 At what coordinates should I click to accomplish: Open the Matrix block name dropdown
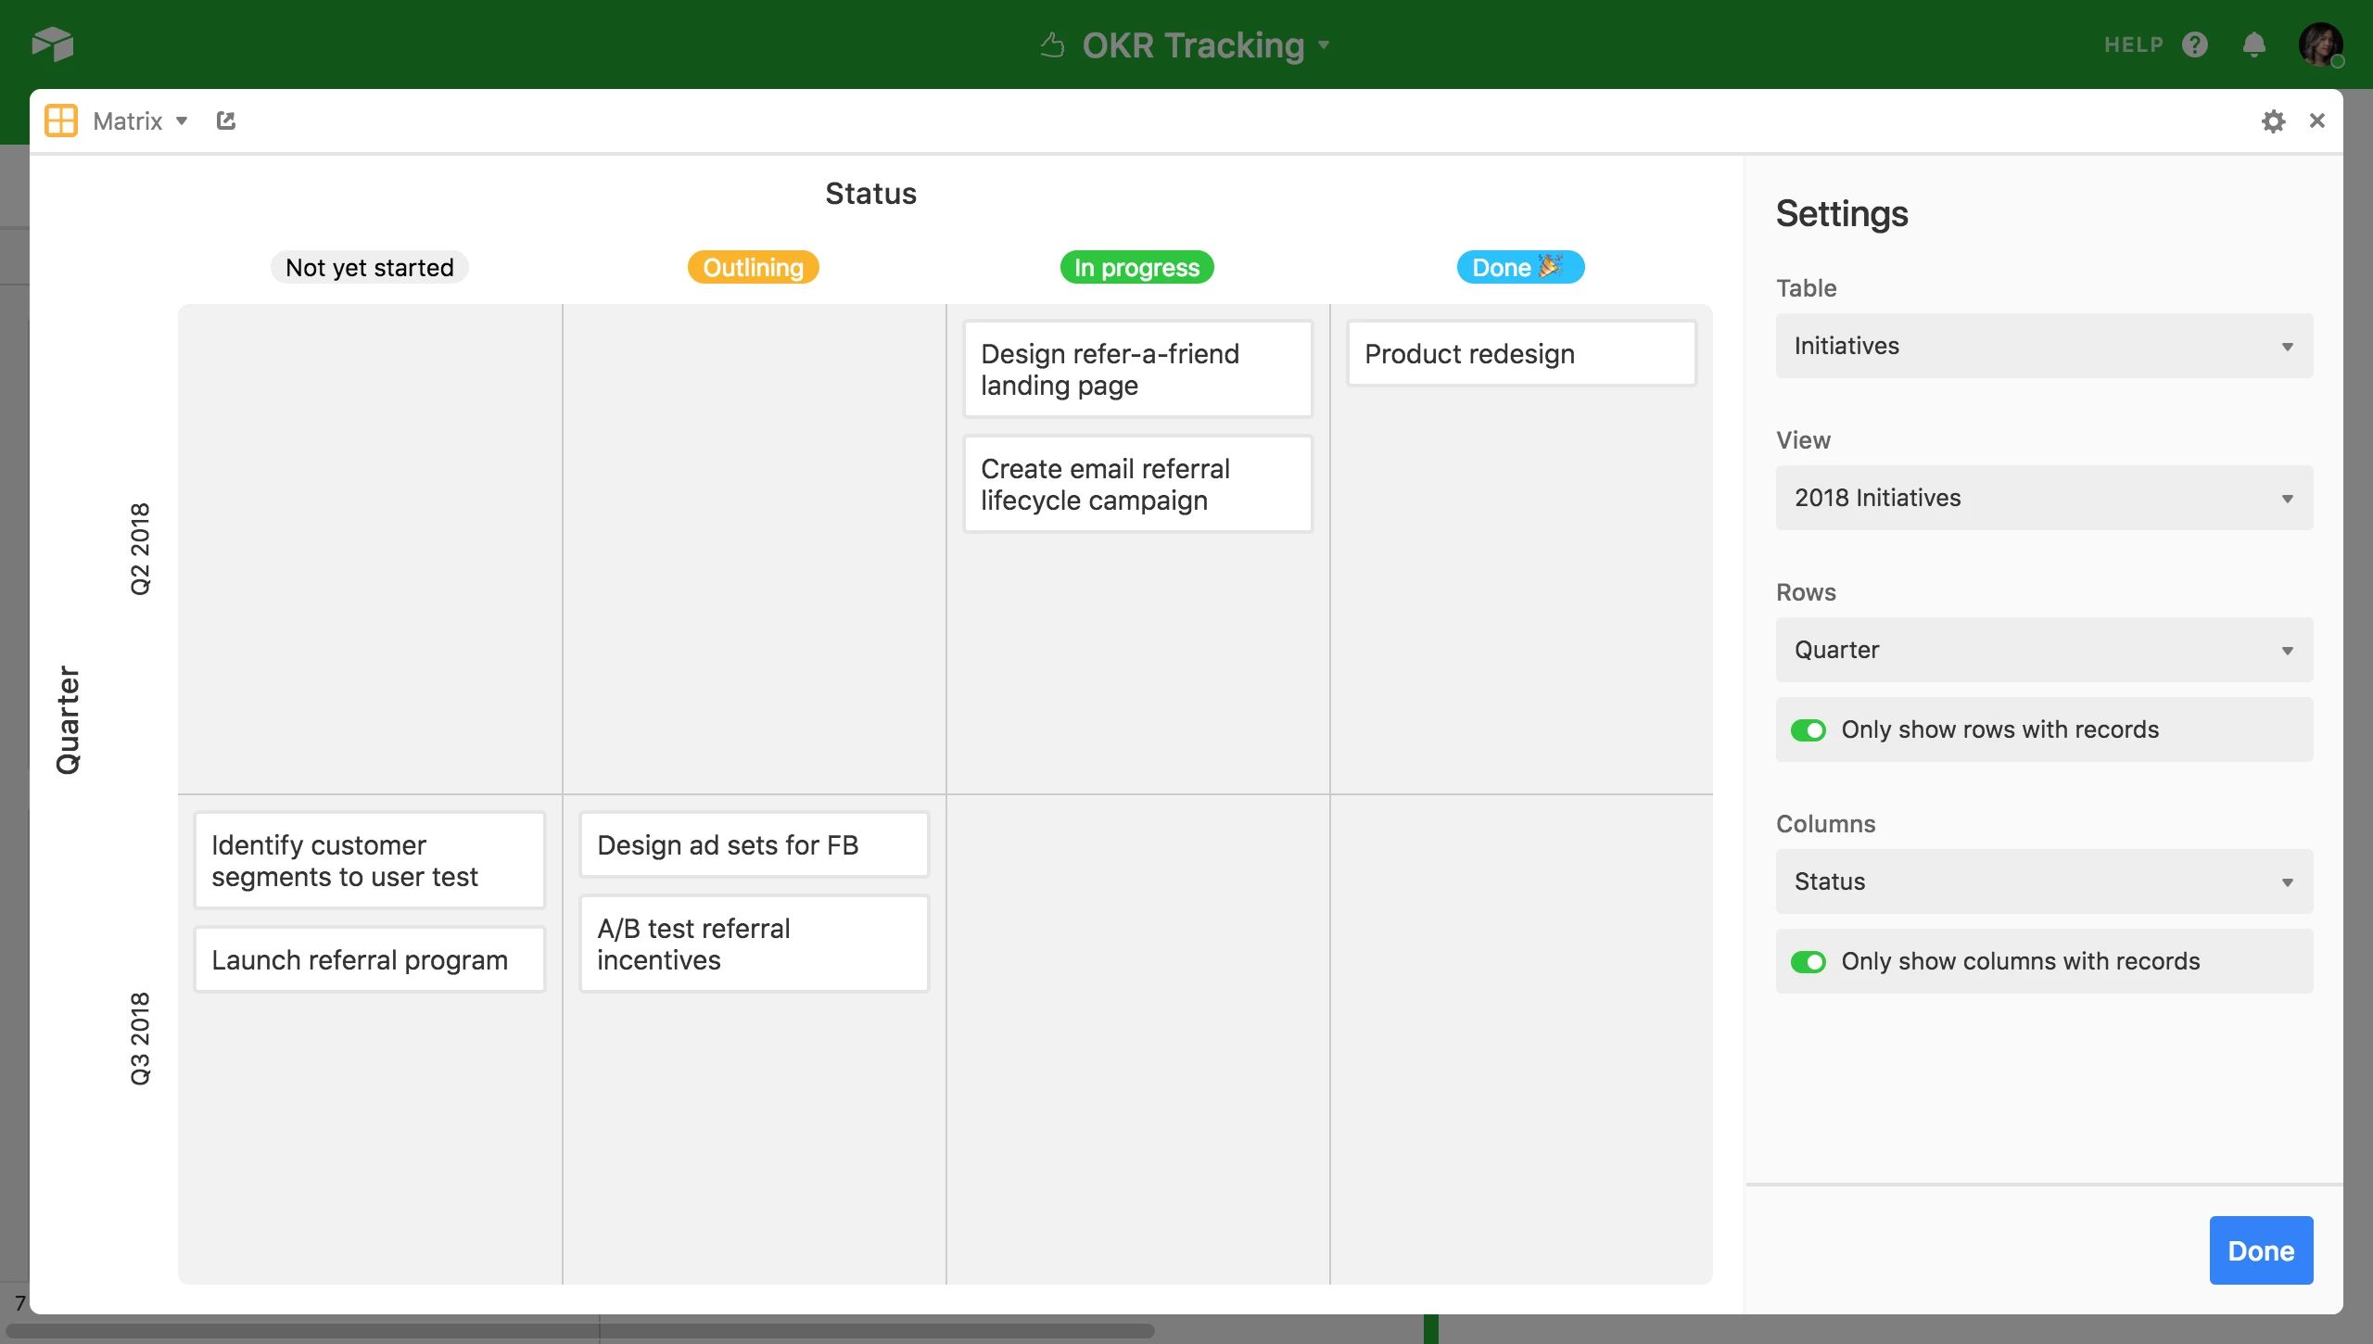click(182, 120)
